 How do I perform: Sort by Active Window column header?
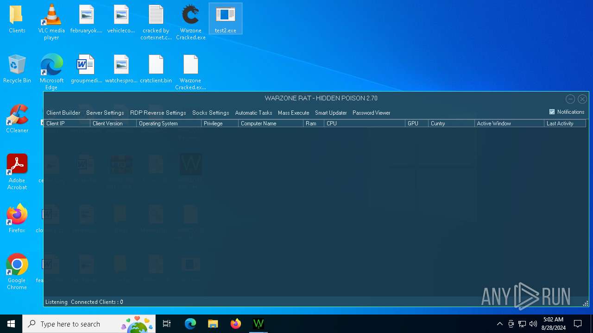509,123
